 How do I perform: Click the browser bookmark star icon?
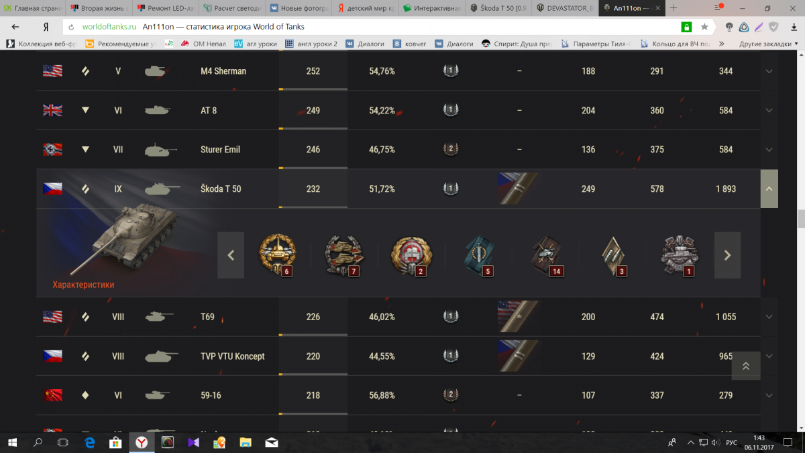pyautogui.click(x=704, y=27)
